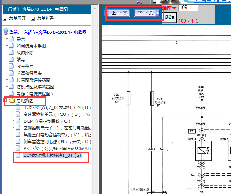Click the 喷嘴 1 injector symbol in diagram
This screenshot has height=194, width=231.
click(203, 151)
